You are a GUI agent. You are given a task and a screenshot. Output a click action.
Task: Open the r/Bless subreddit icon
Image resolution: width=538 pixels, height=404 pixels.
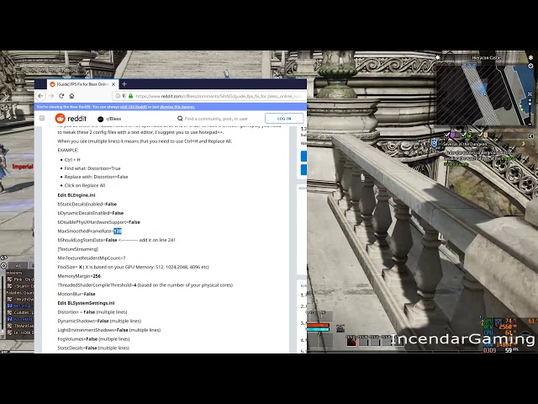pyautogui.click(x=101, y=119)
